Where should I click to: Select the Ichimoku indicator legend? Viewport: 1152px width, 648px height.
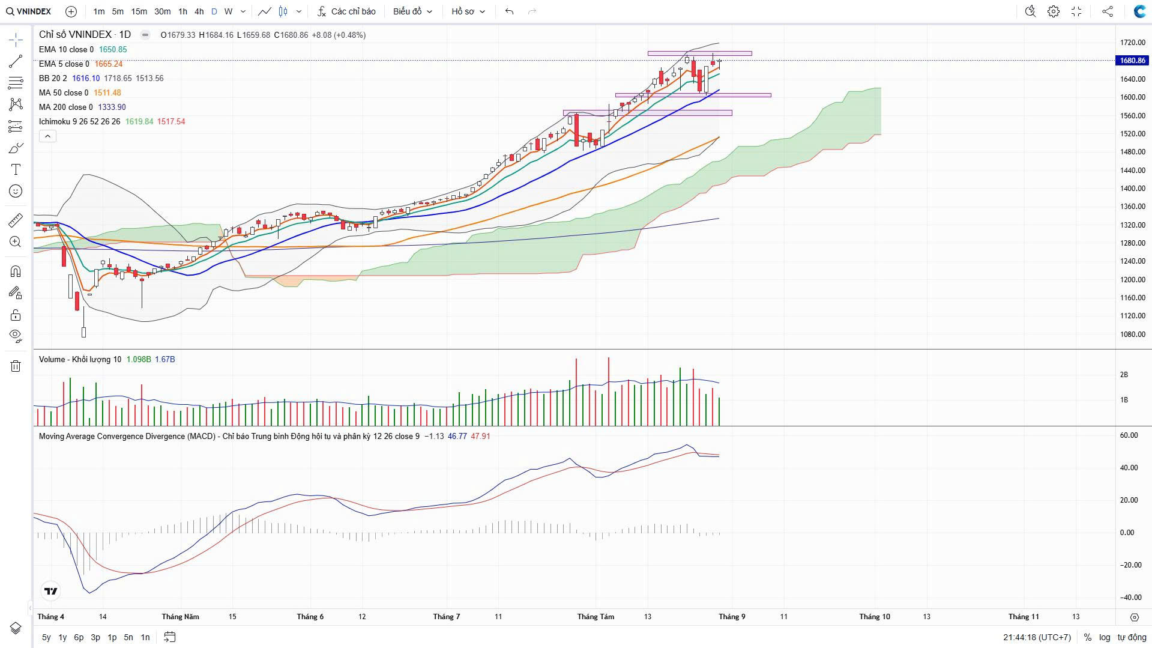pos(112,121)
